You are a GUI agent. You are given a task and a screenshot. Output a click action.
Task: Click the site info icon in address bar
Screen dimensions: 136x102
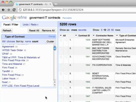click(x=20, y=10)
